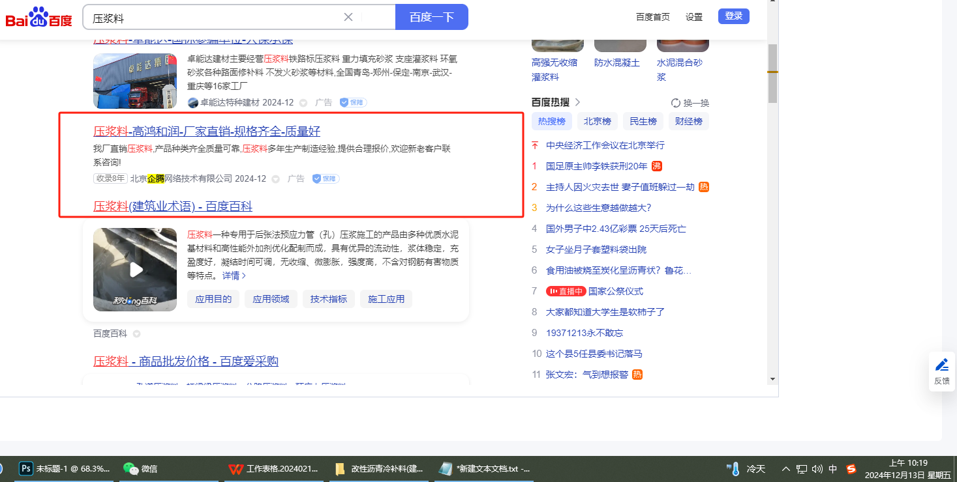
Task: Open the 微信 WeChat taskbar item
Action: click(x=169, y=468)
